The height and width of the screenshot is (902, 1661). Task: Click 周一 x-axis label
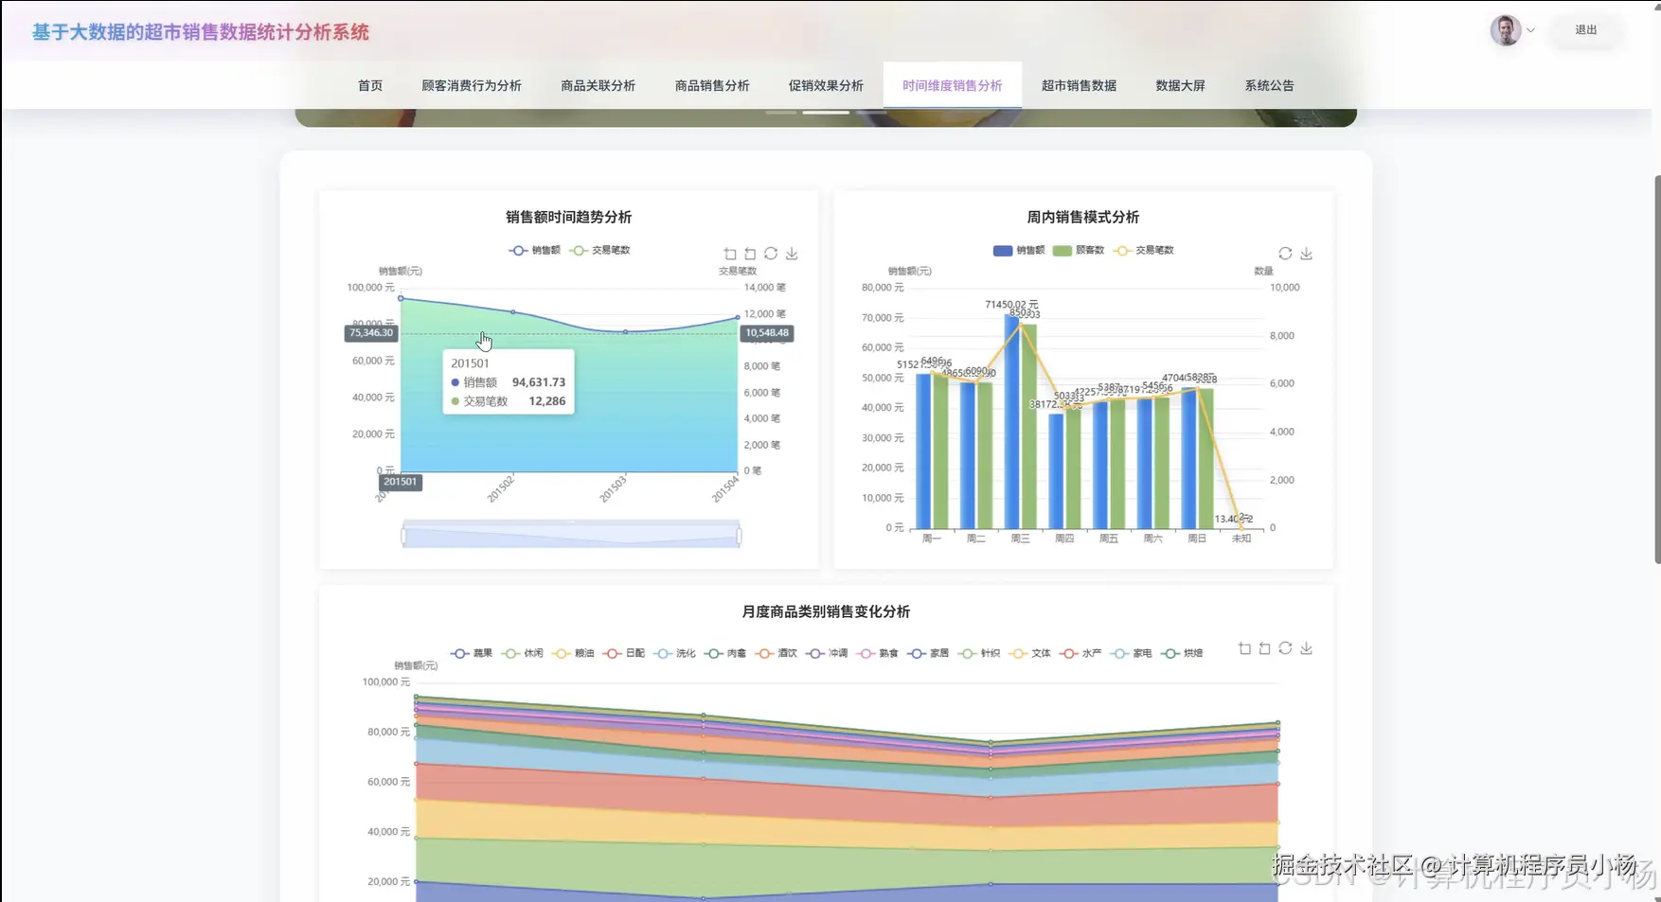pos(932,538)
